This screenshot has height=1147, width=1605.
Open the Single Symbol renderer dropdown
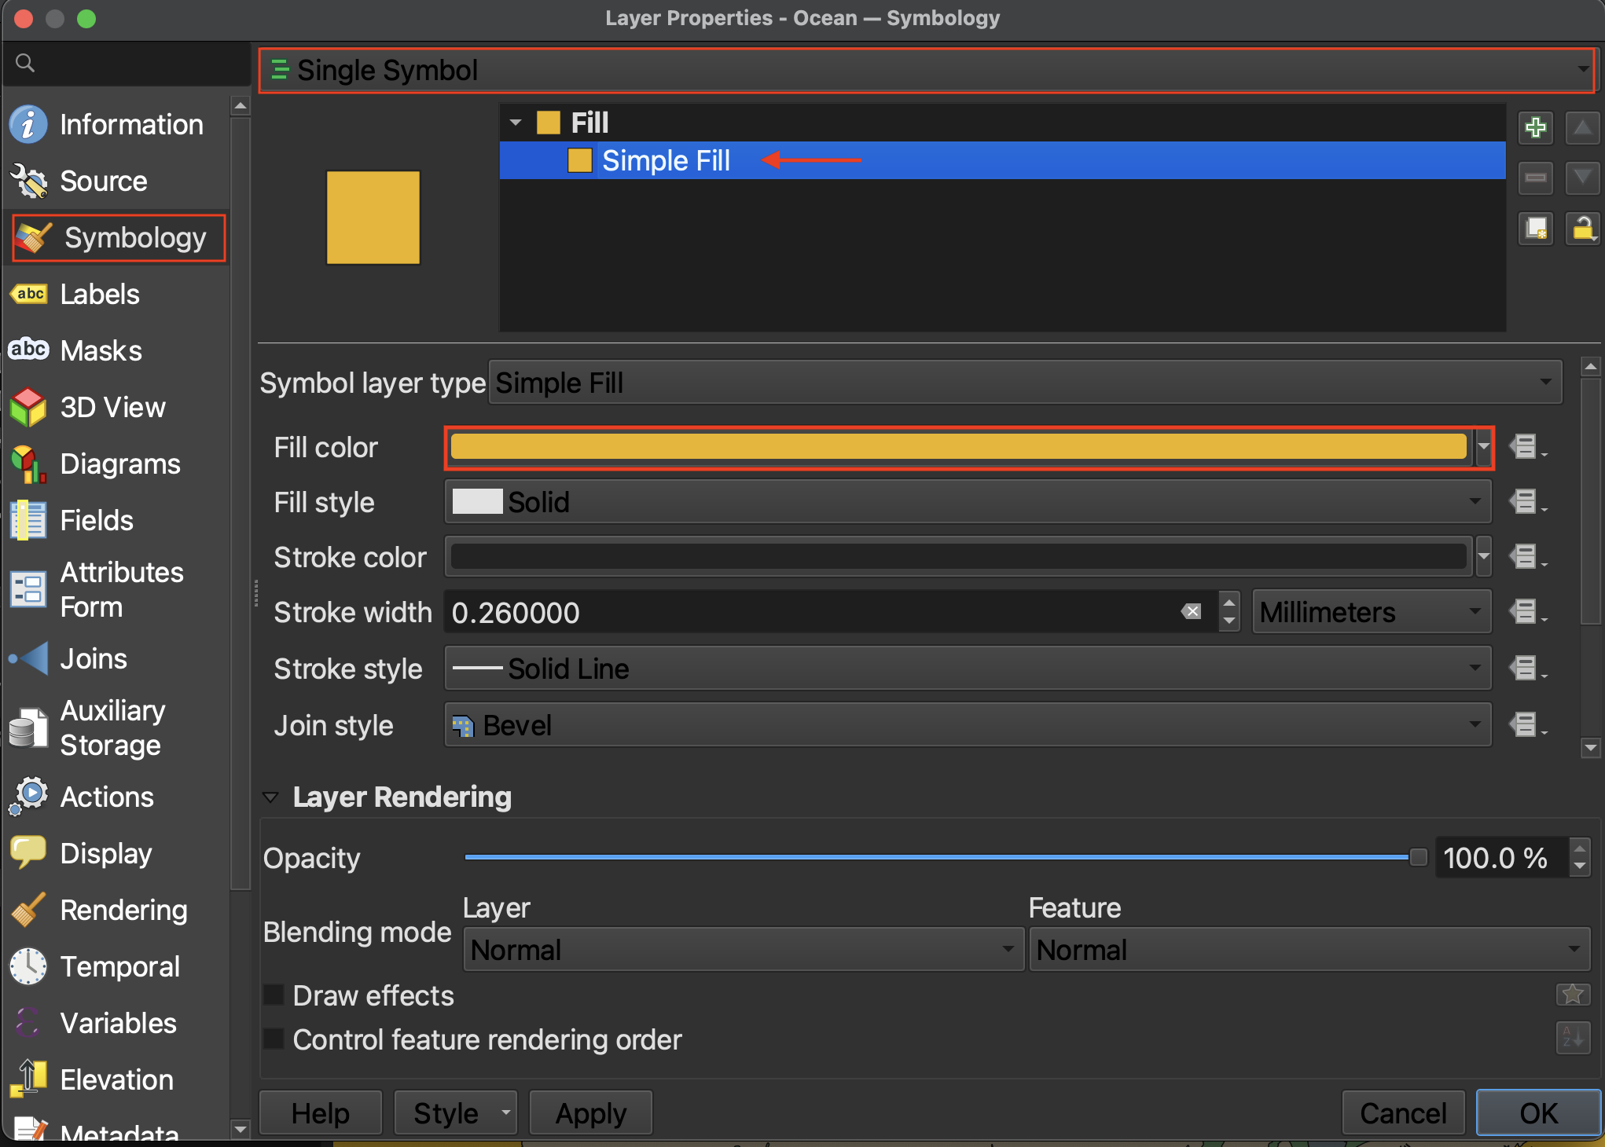tap(926, 71)
